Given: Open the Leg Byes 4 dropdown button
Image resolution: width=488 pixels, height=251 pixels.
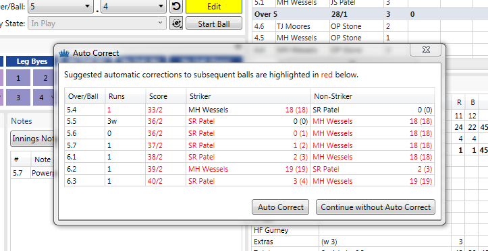Looking at the screenshot, I should (x=44, y=98).
